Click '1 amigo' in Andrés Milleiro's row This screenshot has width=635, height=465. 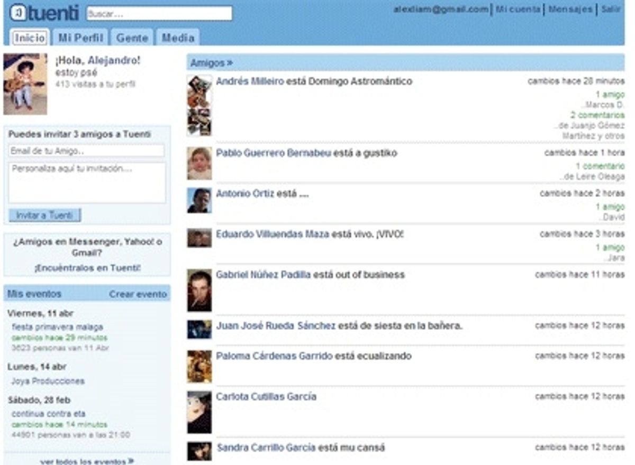[610, 95]
